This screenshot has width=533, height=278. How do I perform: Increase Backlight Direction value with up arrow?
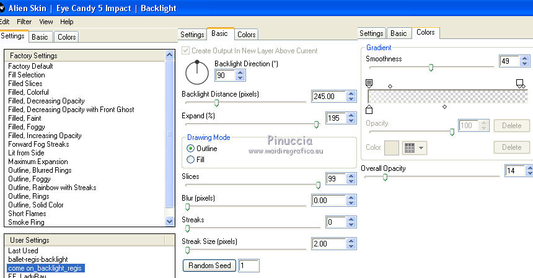tap(240, 72)
